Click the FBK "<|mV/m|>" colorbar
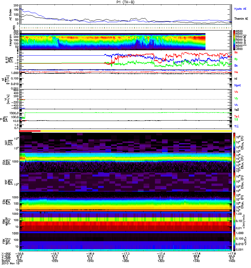The height and width of the screenshot is (268, 251). (x=235, y=221)
